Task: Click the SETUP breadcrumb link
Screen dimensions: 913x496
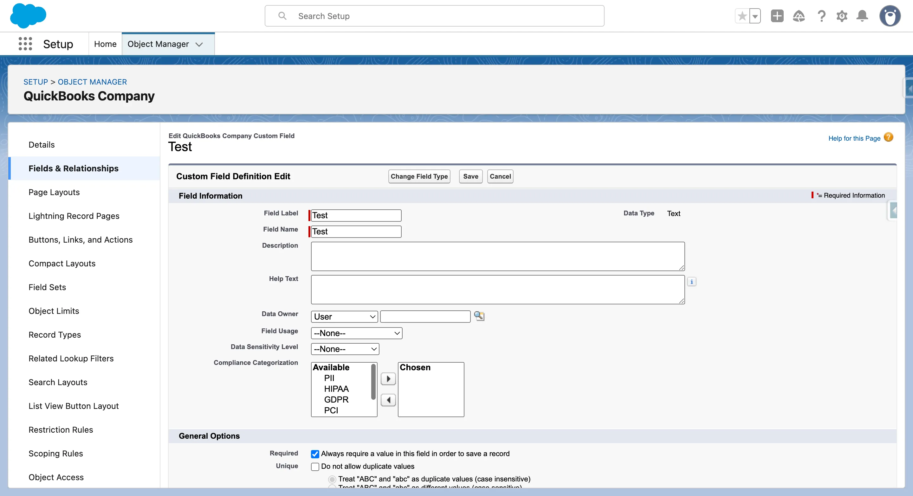Action: [x=36, y=82]
